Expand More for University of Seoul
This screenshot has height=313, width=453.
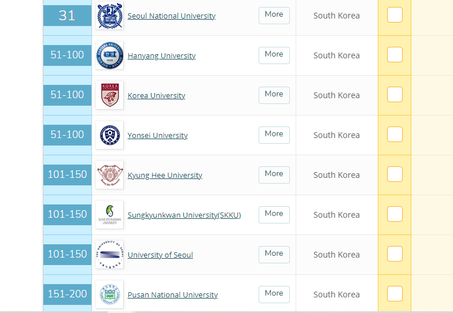point(274,254)
